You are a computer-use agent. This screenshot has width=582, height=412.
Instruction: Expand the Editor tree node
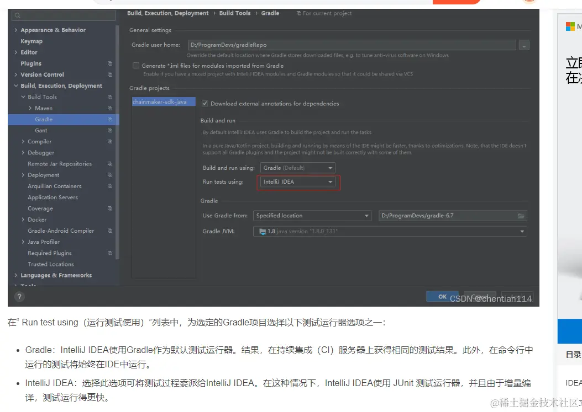(15, 52)
